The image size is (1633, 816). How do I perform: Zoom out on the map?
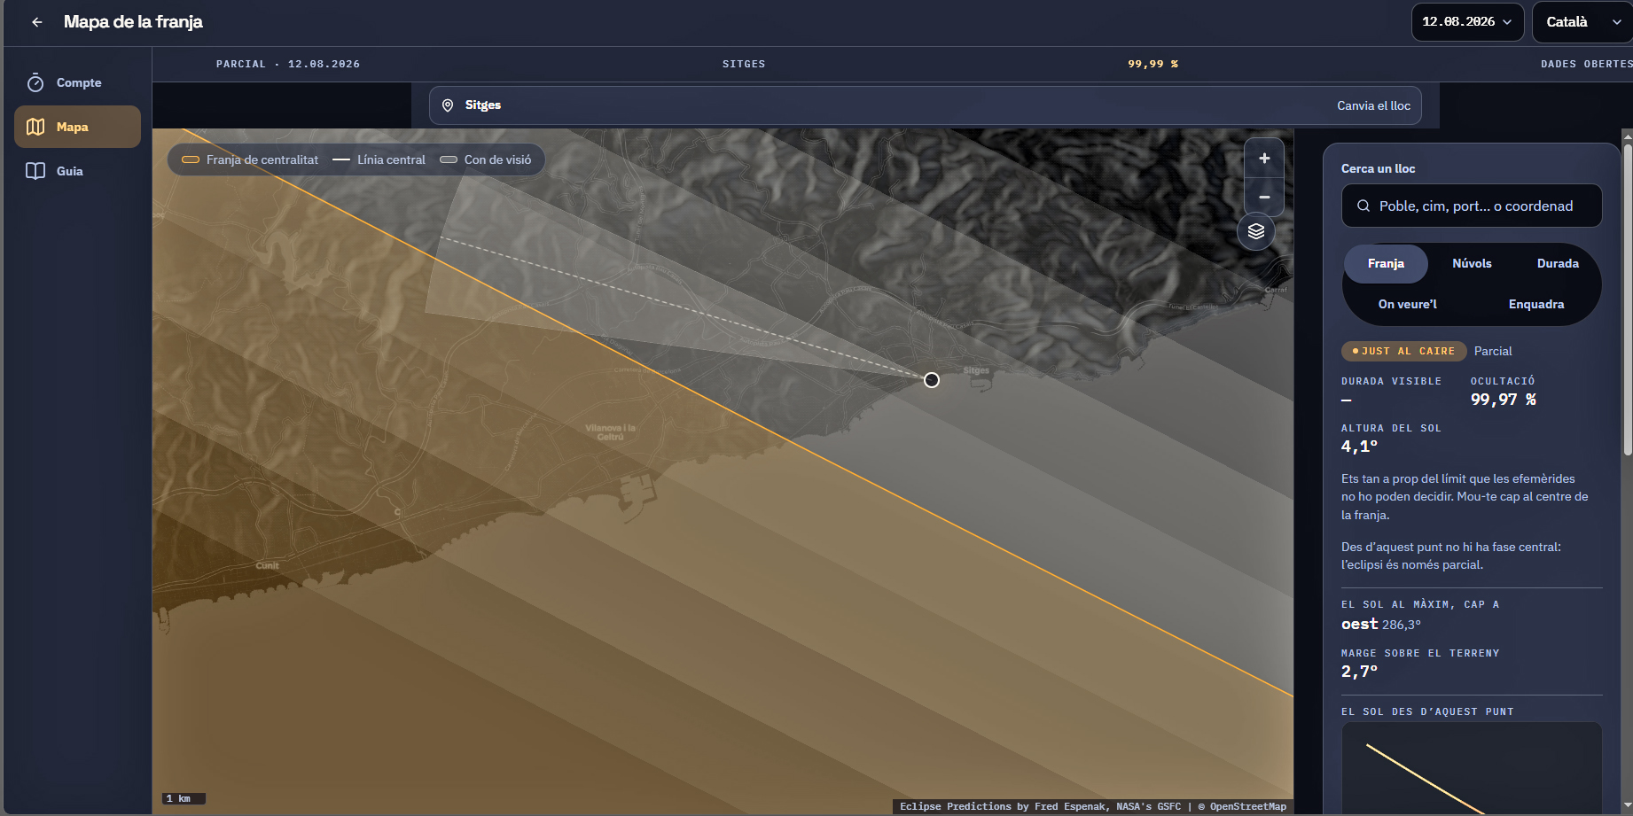coord(1264,197)
